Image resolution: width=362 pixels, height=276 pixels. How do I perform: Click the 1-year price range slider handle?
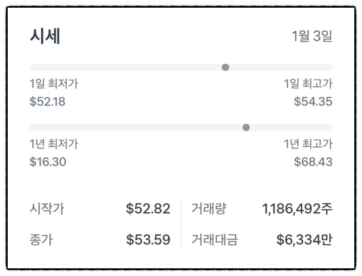coord(246,127)
